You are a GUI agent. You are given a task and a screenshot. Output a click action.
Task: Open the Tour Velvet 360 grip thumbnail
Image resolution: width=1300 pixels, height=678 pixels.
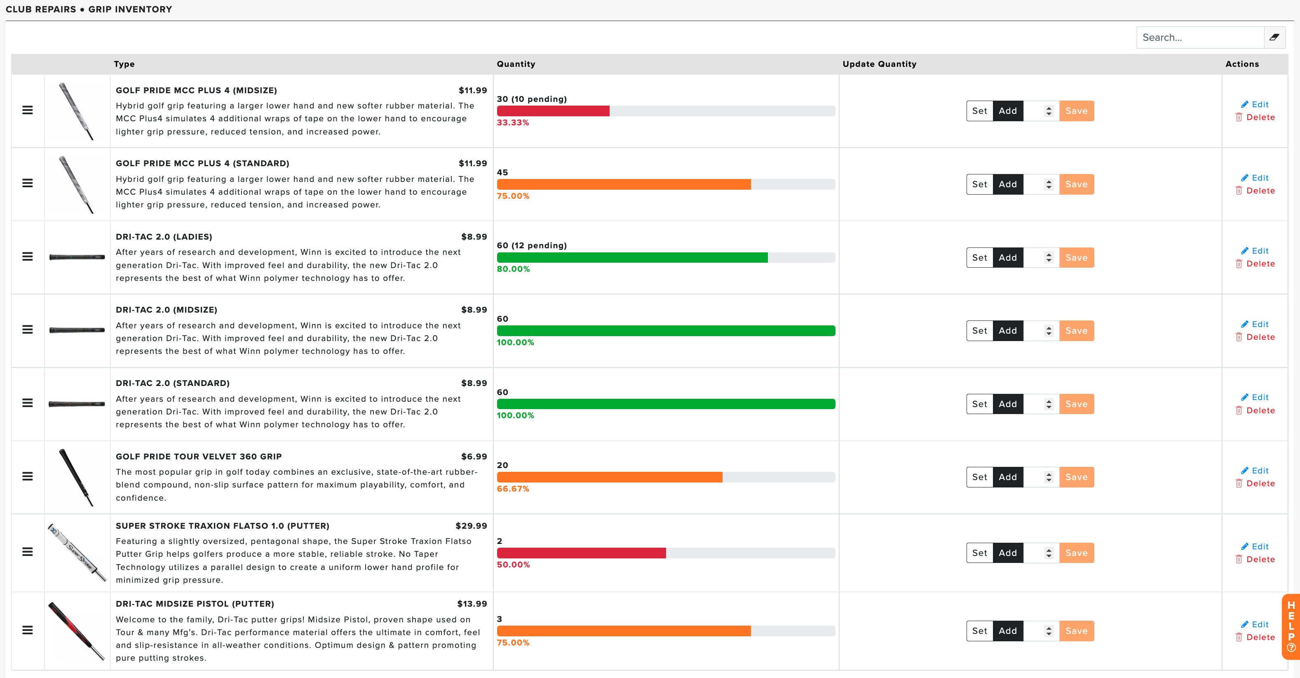coord(77,477)
